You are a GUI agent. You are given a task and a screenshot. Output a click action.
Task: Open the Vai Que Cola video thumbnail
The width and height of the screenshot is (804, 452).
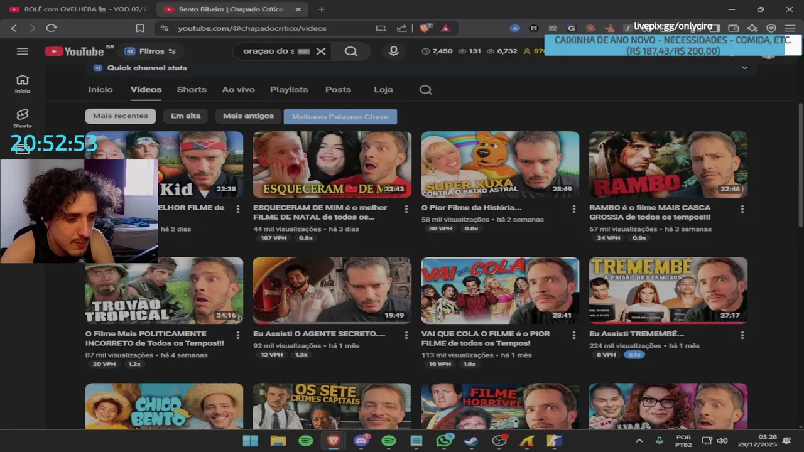(x=500, y=290)
